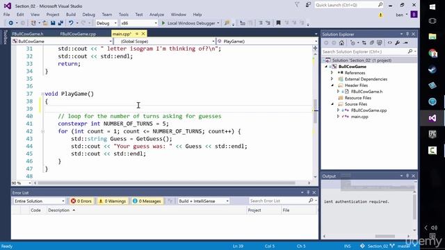
Task: Open the Build menu
Action: tap(71, 15)
